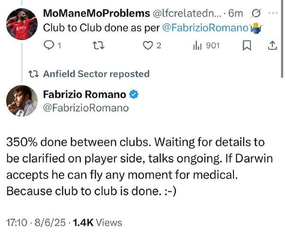View analytics showing 901 views
Image resolution: width=285 pixels, height=237 pixels.
(x=206, y=46)
